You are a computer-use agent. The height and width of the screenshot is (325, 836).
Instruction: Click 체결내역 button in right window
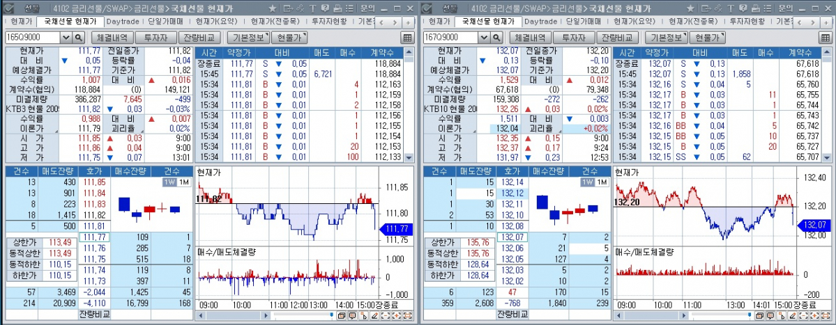pos(529,38)
